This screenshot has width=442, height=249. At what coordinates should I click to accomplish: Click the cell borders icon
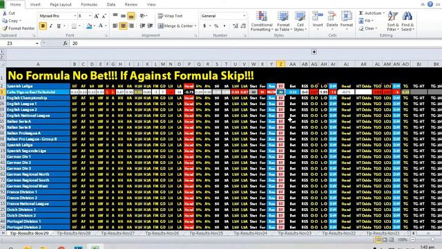[x=74, y=26]
